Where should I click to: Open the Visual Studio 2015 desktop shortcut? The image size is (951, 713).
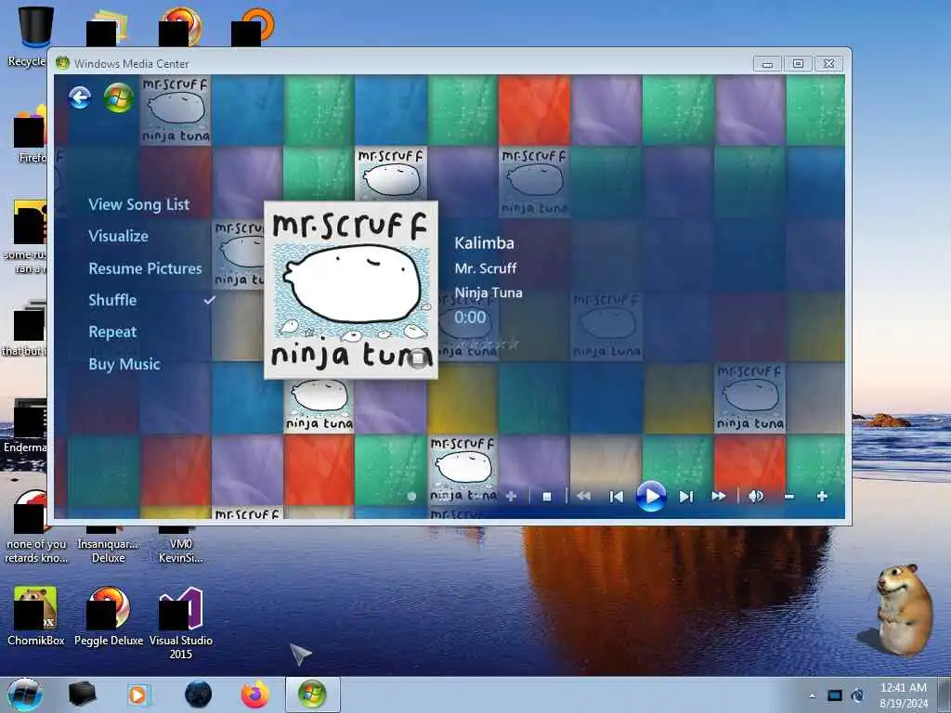pos(181,623)
